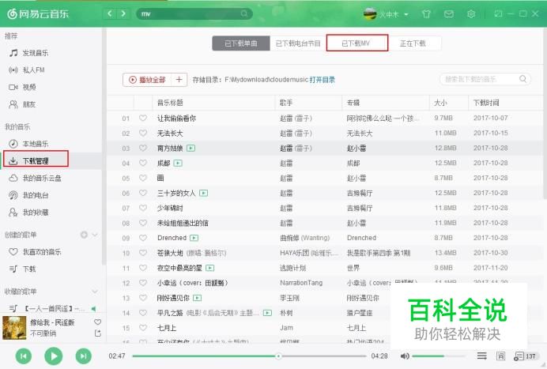
Task: Sort by 歌手 column header
Action: pyautogui.click(x=286, y=103)
